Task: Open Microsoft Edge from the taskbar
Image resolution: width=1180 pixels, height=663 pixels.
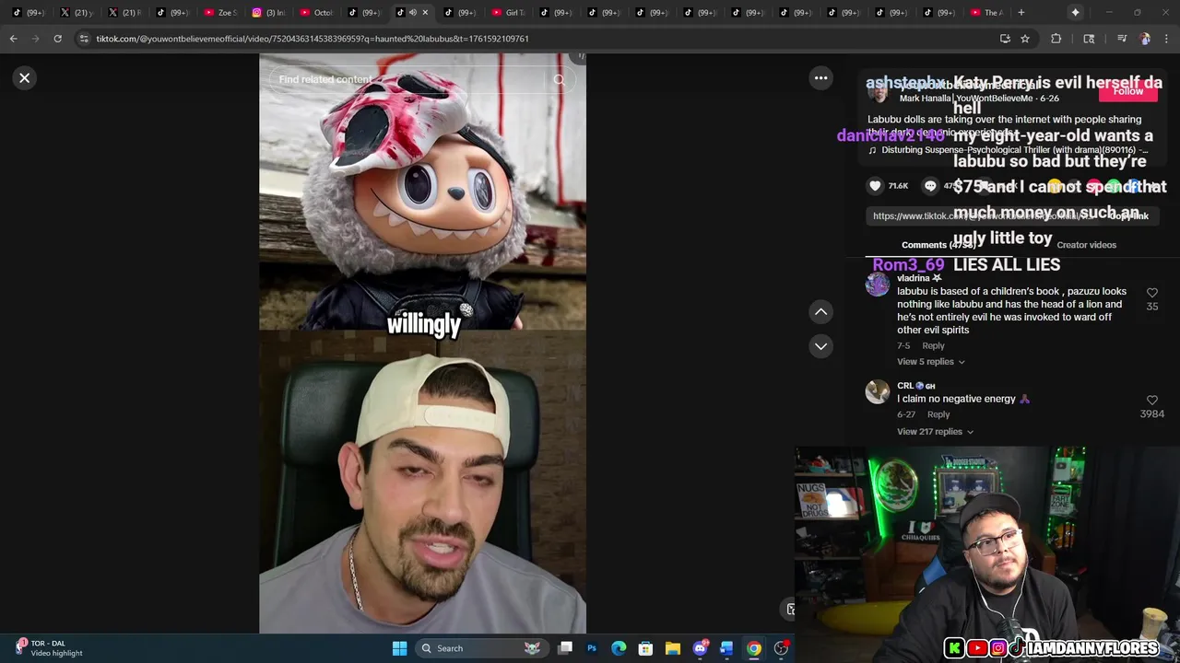Action: pyautogui.click(x=619, y=648)
